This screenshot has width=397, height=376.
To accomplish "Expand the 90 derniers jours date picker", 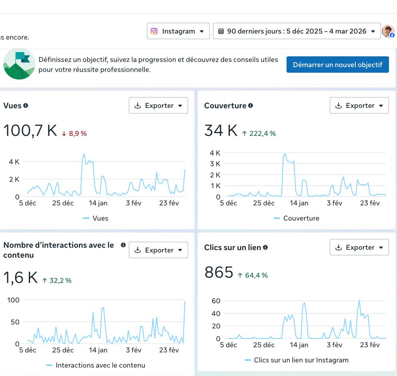I will (297, 31).
